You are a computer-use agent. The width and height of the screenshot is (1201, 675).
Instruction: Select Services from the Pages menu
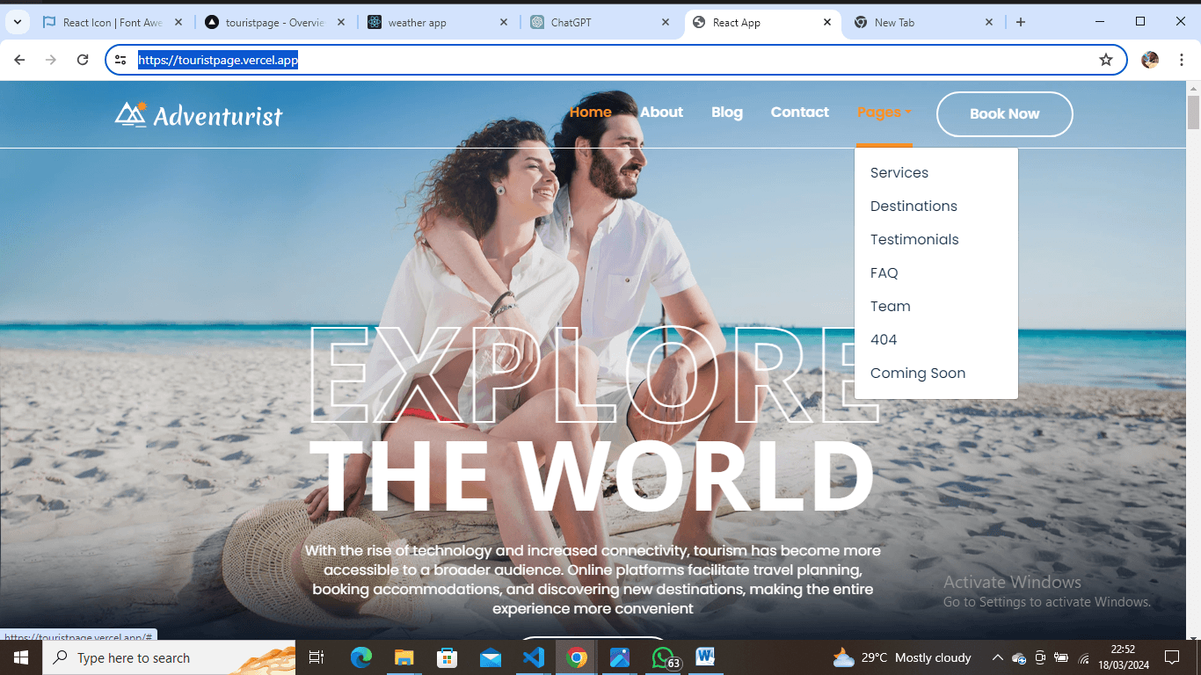click(x=899, y=172)
